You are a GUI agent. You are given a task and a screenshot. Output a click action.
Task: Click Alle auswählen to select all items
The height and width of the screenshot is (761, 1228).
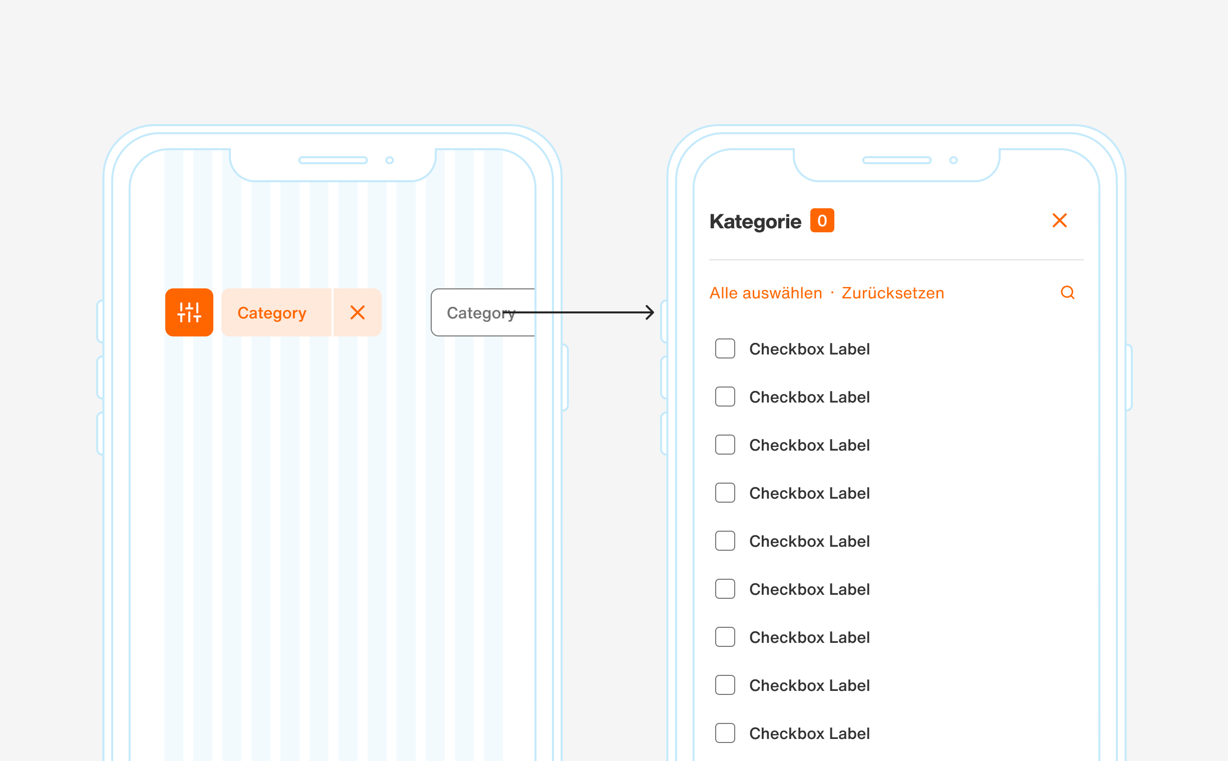(765, 292)
